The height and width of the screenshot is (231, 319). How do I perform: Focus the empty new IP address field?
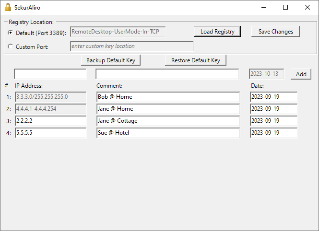tap(50, 74)
